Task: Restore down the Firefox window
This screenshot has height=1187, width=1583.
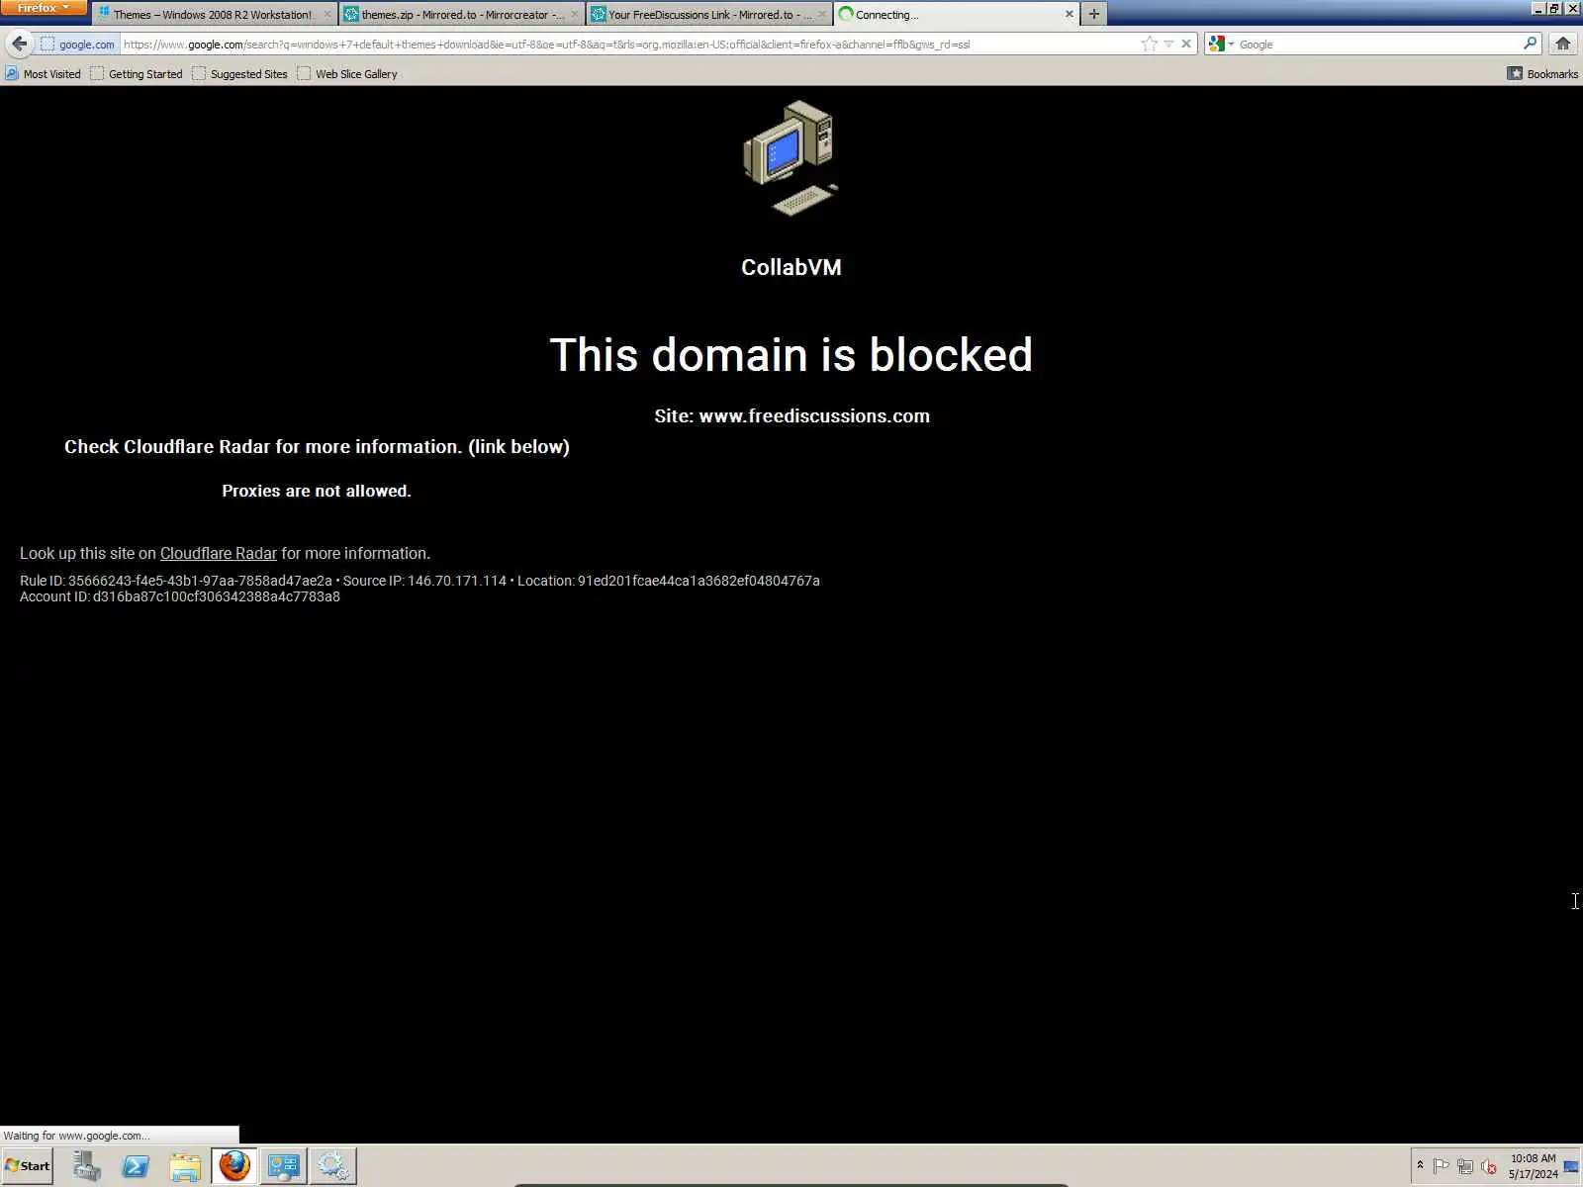Action: (x=1554, y=8)
